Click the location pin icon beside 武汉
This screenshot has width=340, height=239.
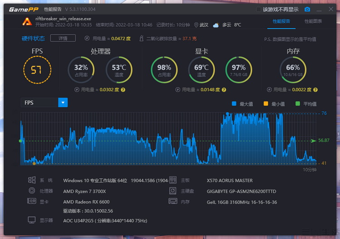coord(196,25)
